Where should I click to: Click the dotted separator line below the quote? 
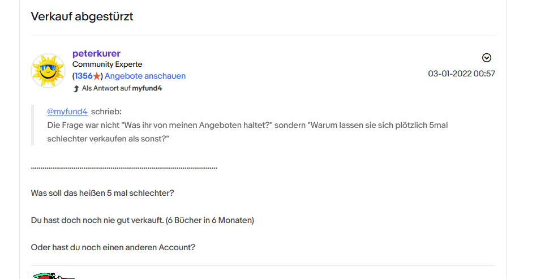124,168
